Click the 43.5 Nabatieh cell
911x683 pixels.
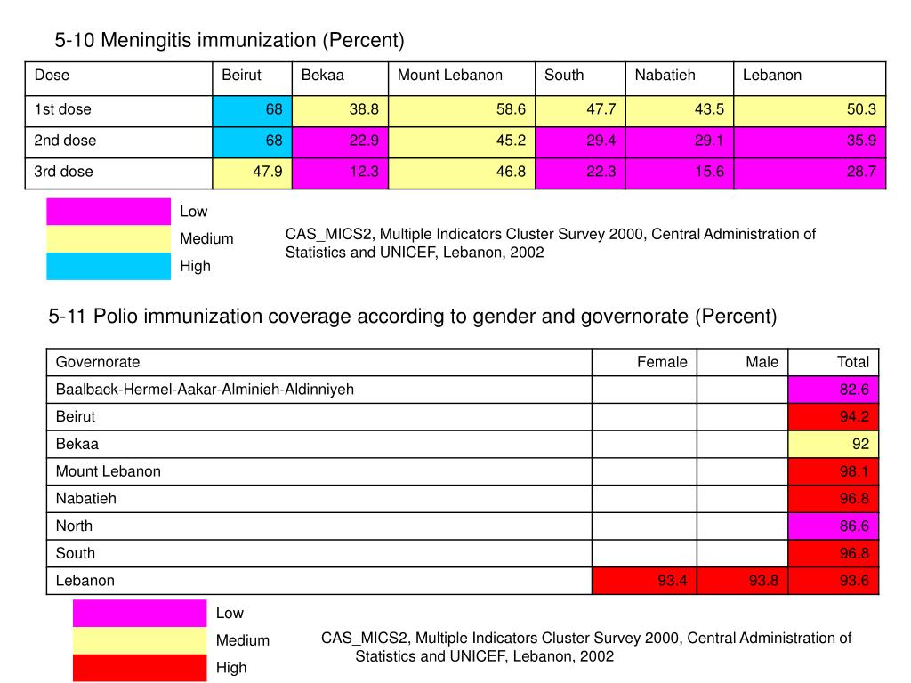pos(680,111)
